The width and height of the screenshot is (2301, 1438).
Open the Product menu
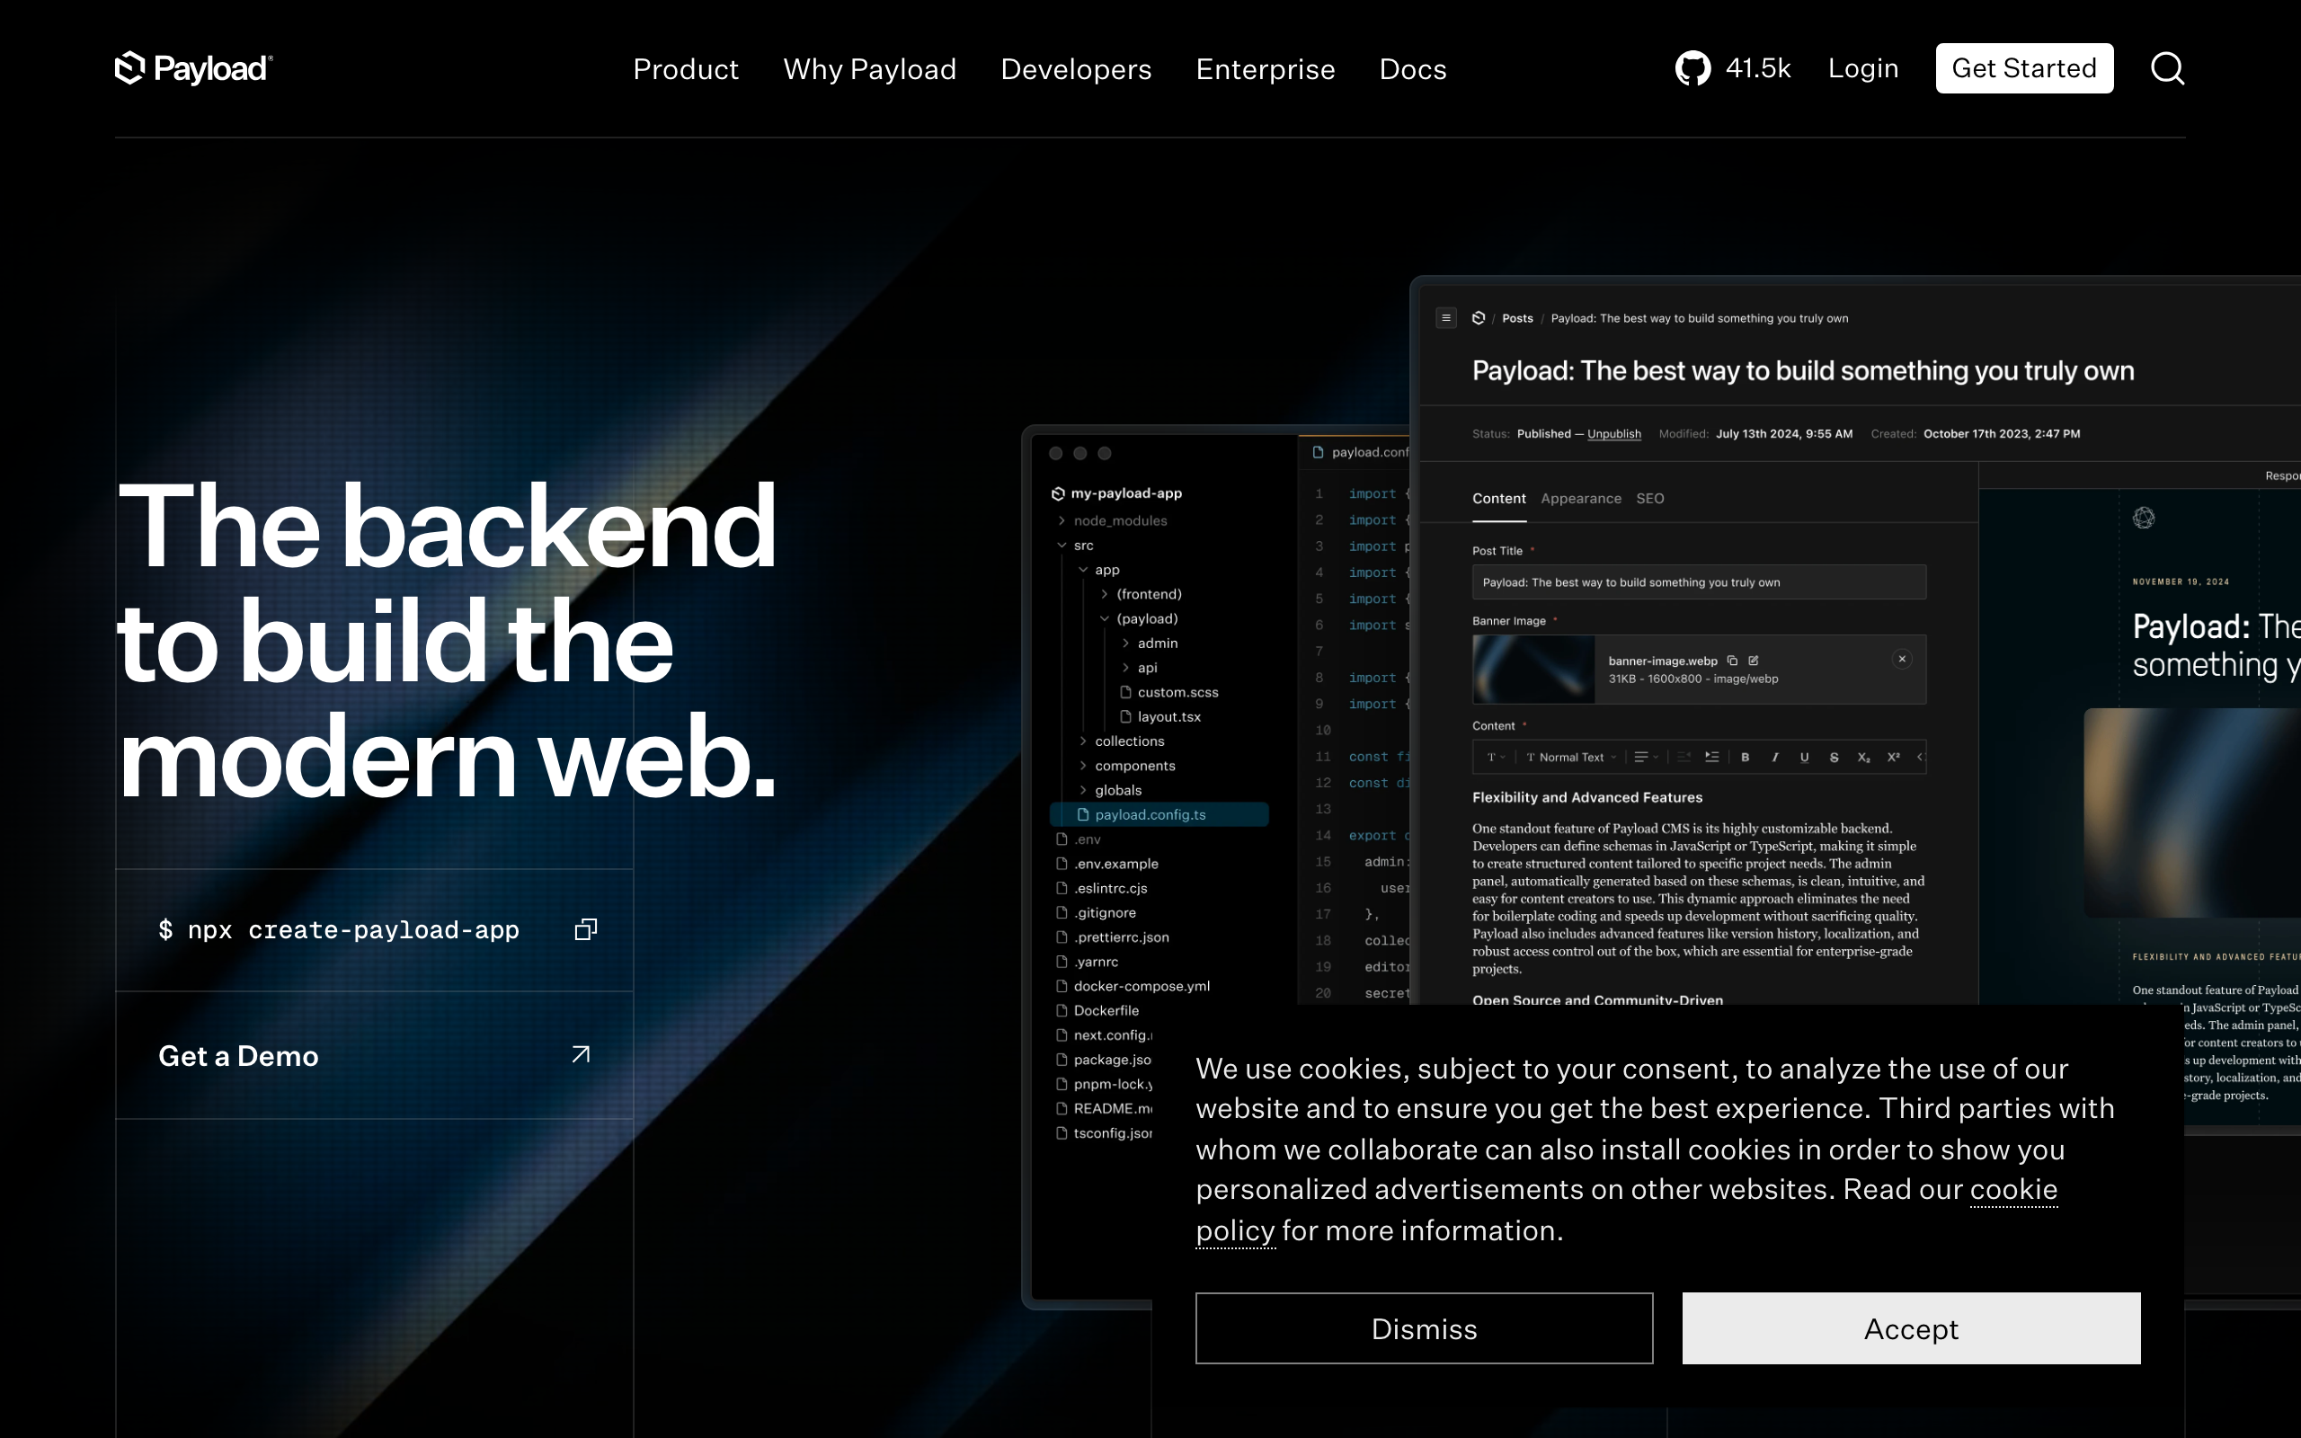click(x=685, y=69)
